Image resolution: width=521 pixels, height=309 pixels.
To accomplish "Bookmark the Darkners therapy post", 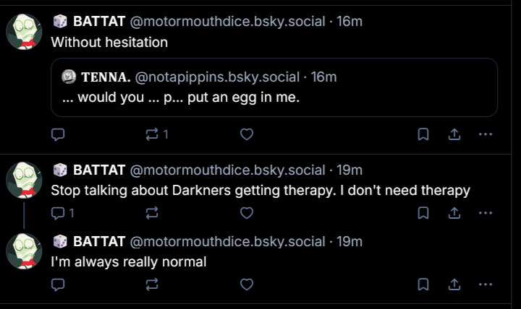I will coord(424,213).
